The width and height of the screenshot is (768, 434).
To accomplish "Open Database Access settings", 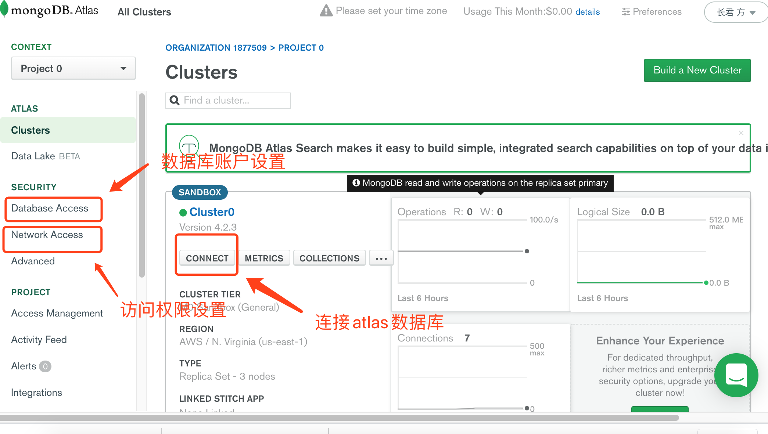I will pyautogui.click(x=50, y=208).
